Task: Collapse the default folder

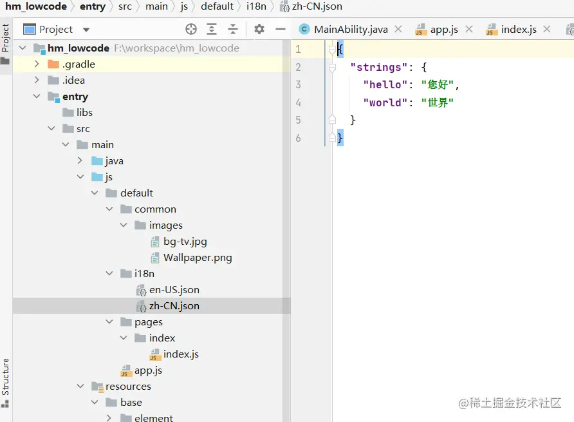Action: click(95, 193)
